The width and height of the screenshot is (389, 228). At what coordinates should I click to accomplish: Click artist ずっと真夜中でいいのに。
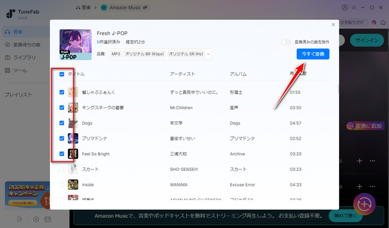[194, 92]
